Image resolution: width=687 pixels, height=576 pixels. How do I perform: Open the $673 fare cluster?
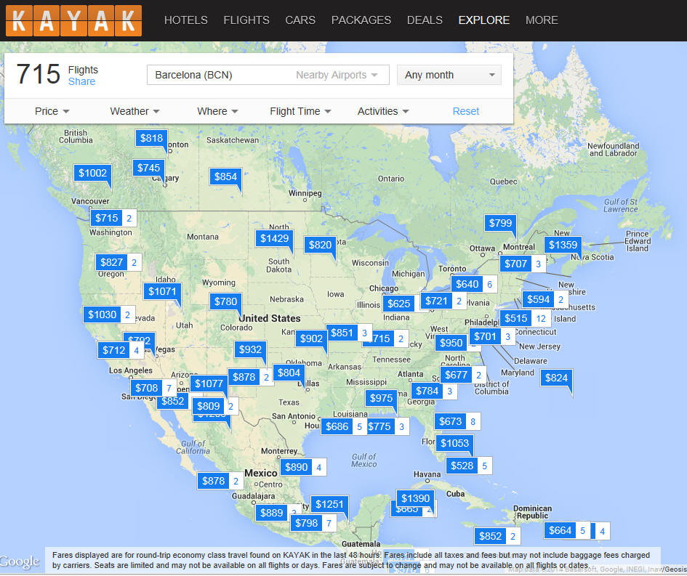[x=457, y=421]
